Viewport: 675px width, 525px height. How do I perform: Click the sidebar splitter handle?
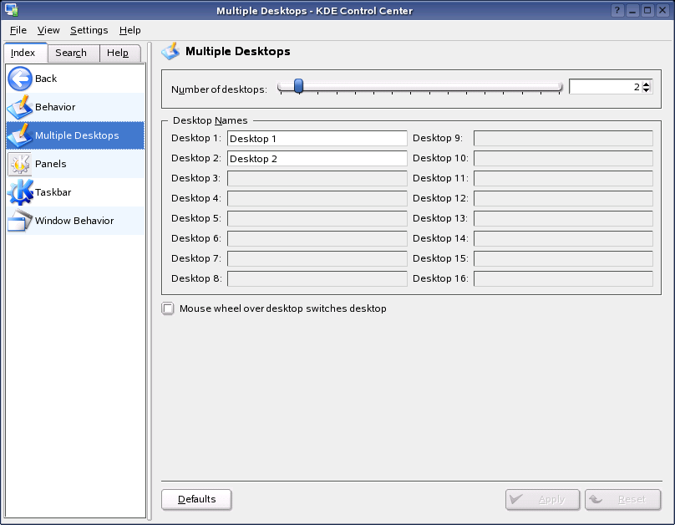pyautogui.click(x=150, y=282)
